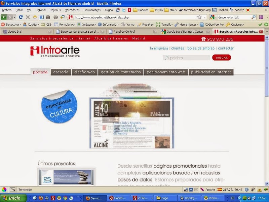Switch to the Panel de Control tab
269x202 pixels.
coord(132,32)
